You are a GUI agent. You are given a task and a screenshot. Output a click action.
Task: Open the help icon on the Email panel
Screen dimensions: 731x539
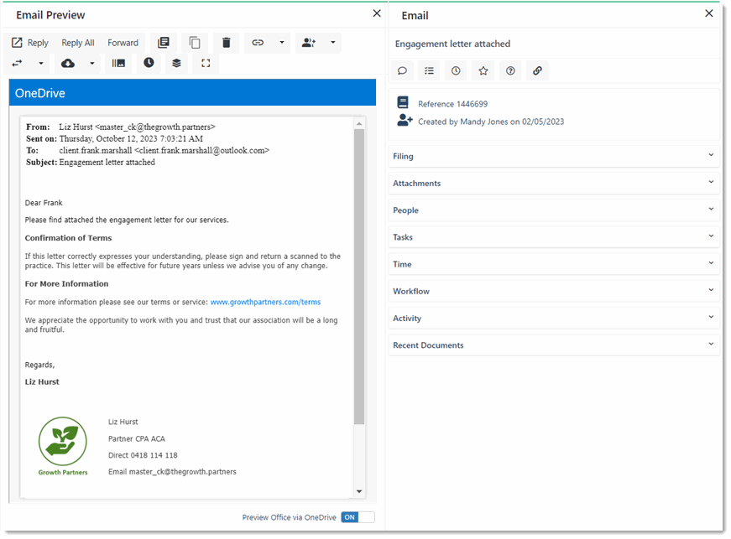click(510, 70)
